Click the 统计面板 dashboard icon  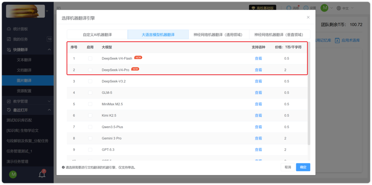tap(9, 29)
